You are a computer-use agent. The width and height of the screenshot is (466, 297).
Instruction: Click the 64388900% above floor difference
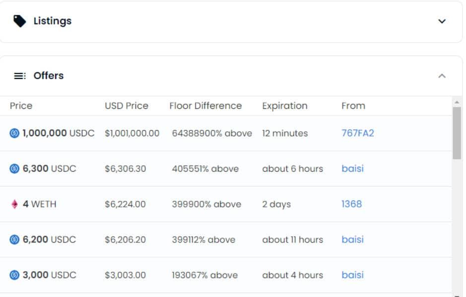coord(212,133)
